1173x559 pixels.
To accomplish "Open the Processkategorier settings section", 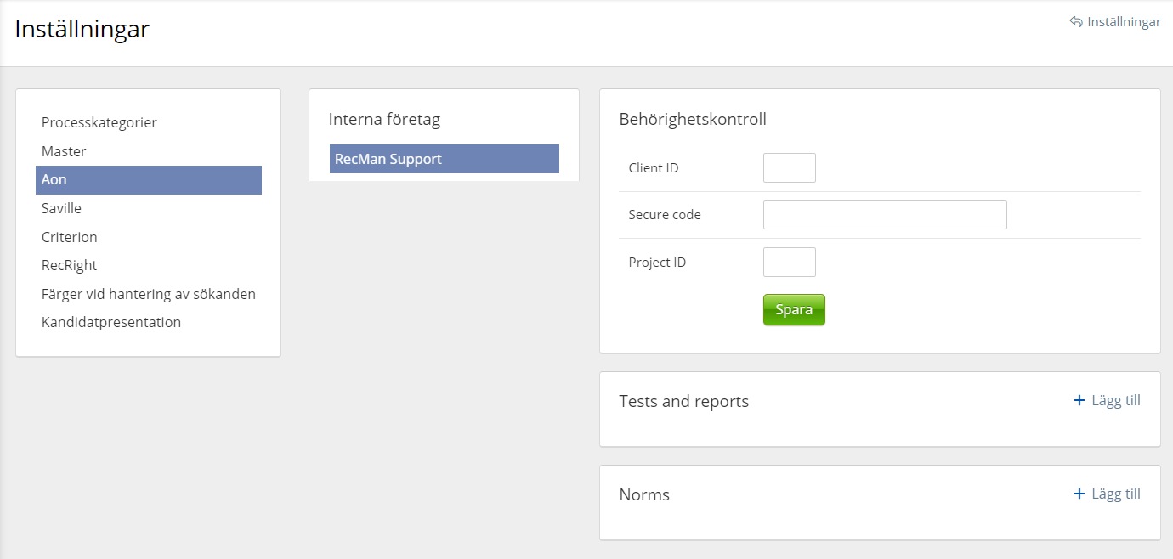I will click(x=99, y=122).
